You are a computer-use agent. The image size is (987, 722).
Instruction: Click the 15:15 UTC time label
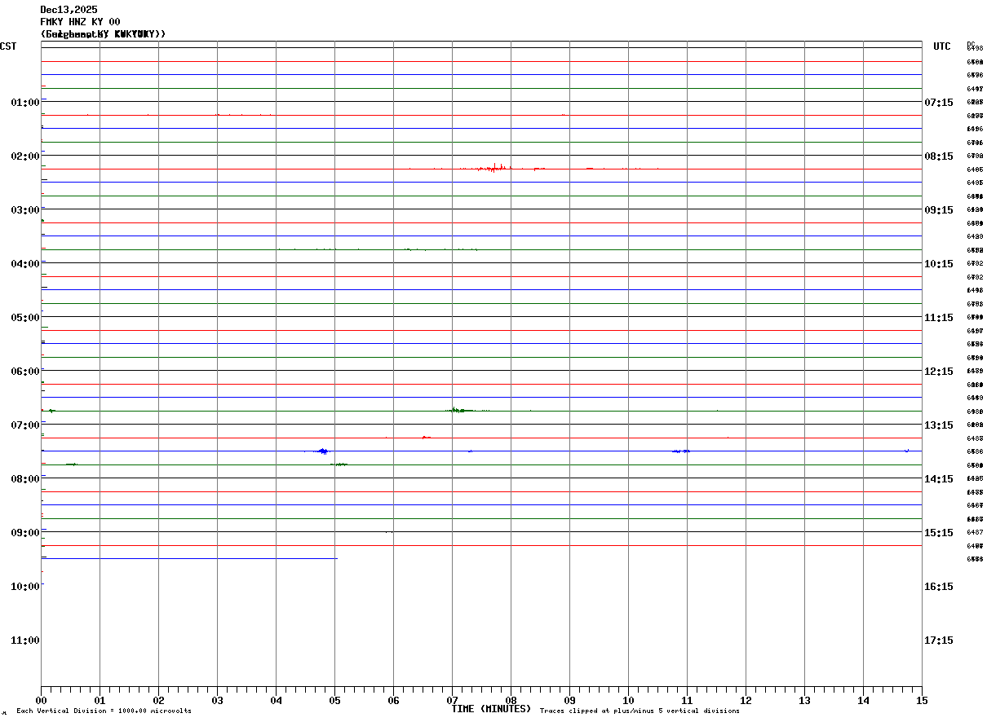pos(939,532)
